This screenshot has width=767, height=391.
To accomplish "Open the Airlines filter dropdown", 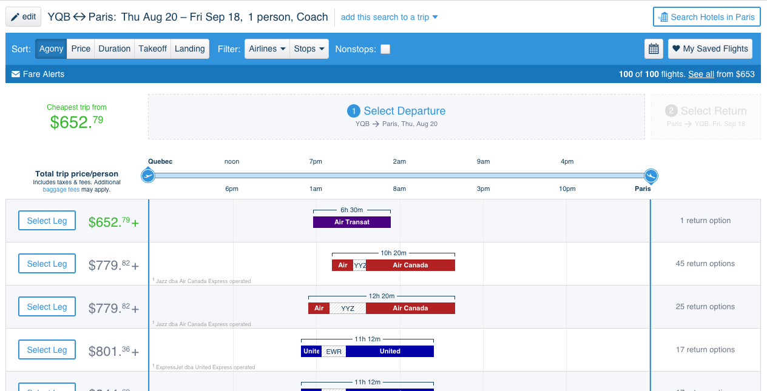I will [267, 49].
